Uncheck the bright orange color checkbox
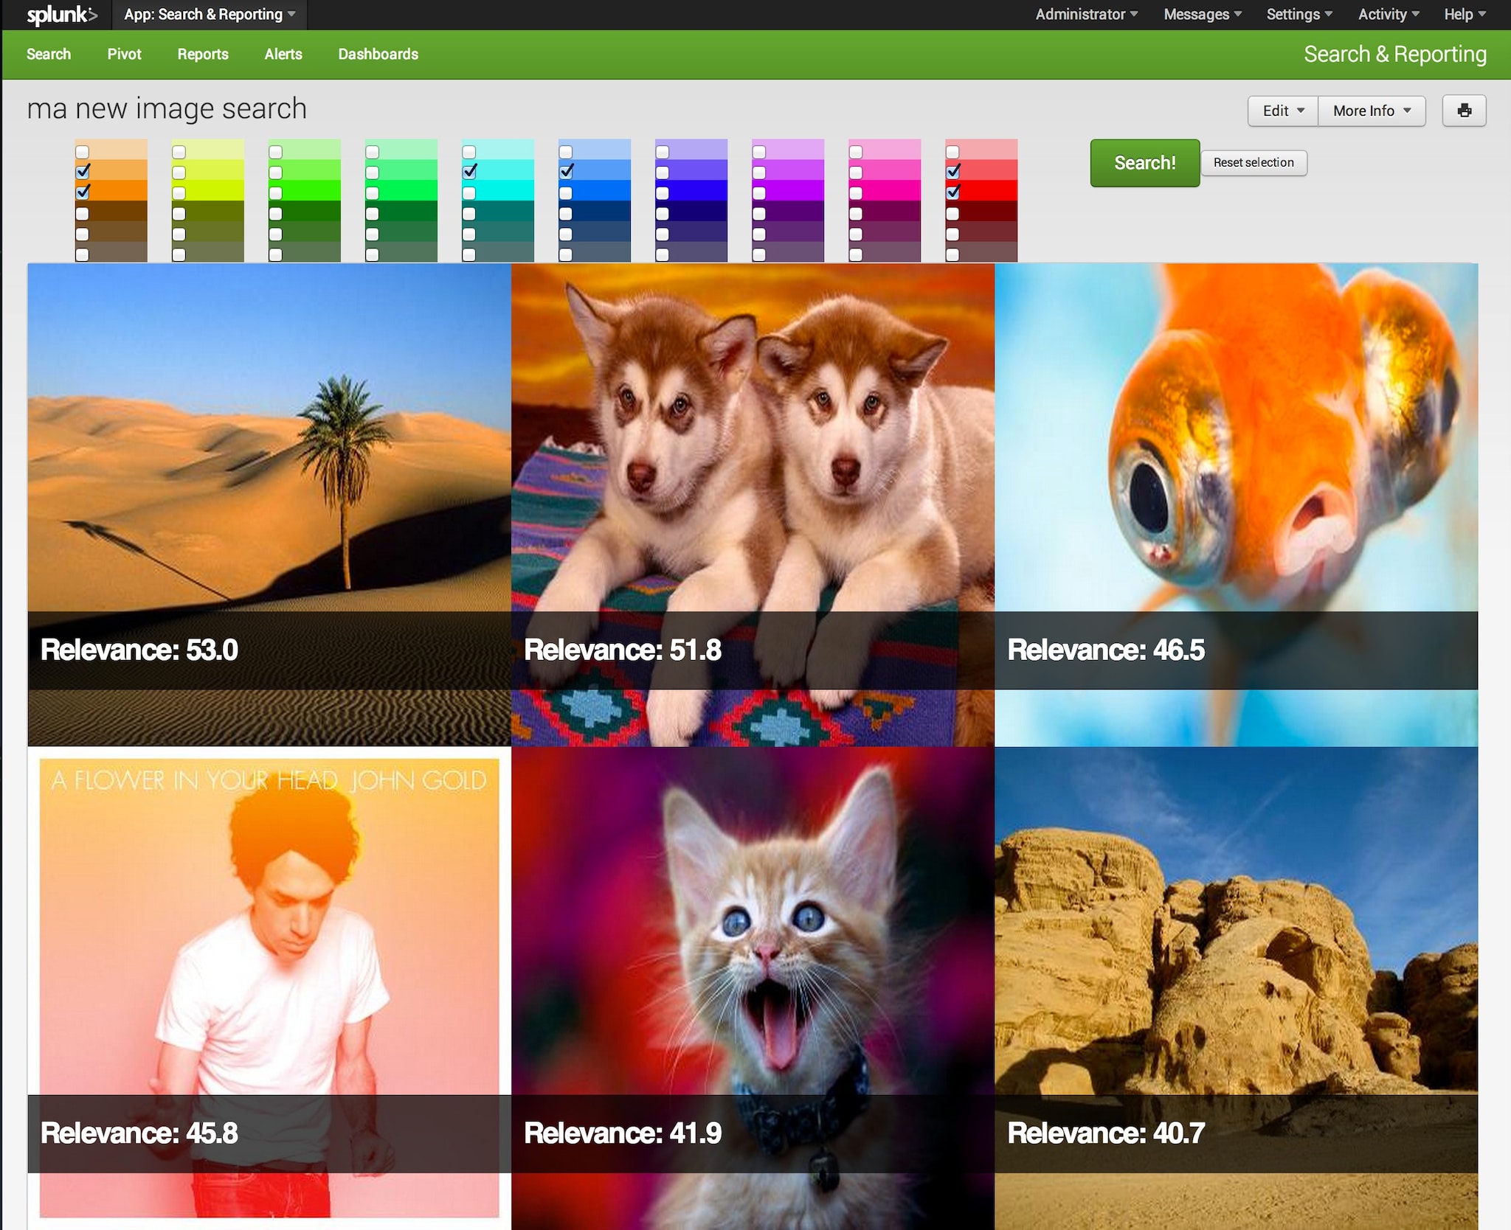Screen dimensions: 1511x1230 [83, 192]
